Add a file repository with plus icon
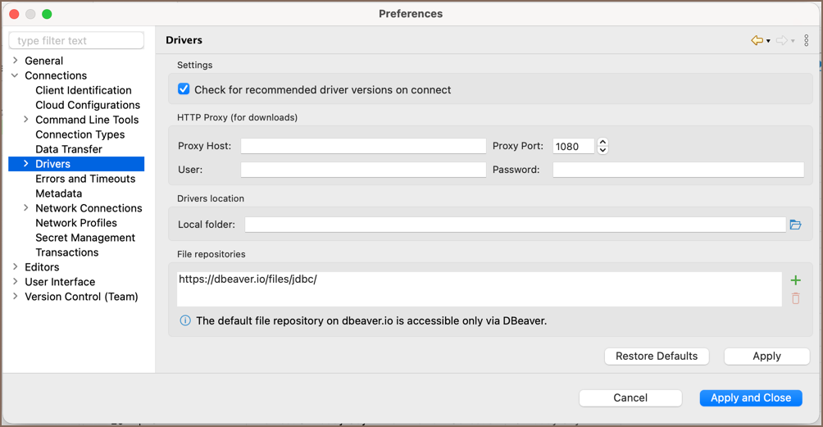The height and width of the screenshot is (427, 823). pos(795,280)
